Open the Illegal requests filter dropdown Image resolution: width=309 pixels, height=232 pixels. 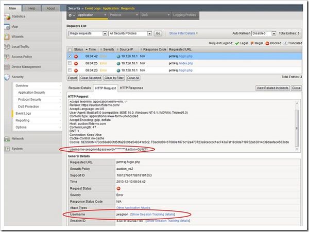[87, 33]
